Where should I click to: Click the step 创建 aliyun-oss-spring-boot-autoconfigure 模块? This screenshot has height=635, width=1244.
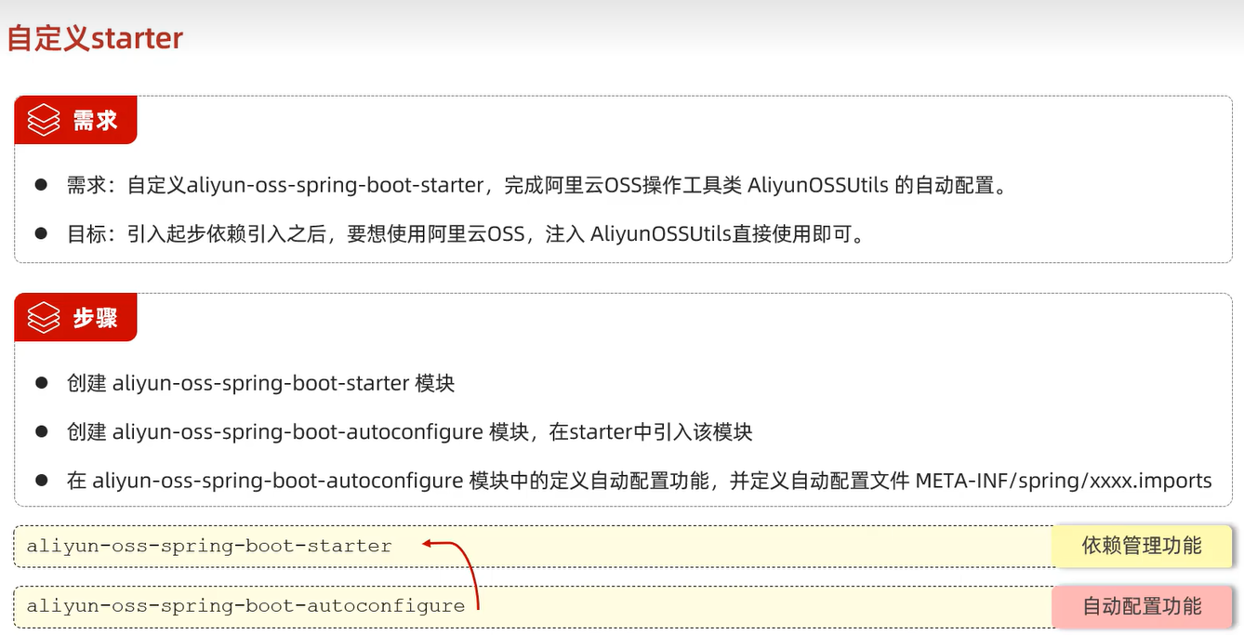[409, 431]
